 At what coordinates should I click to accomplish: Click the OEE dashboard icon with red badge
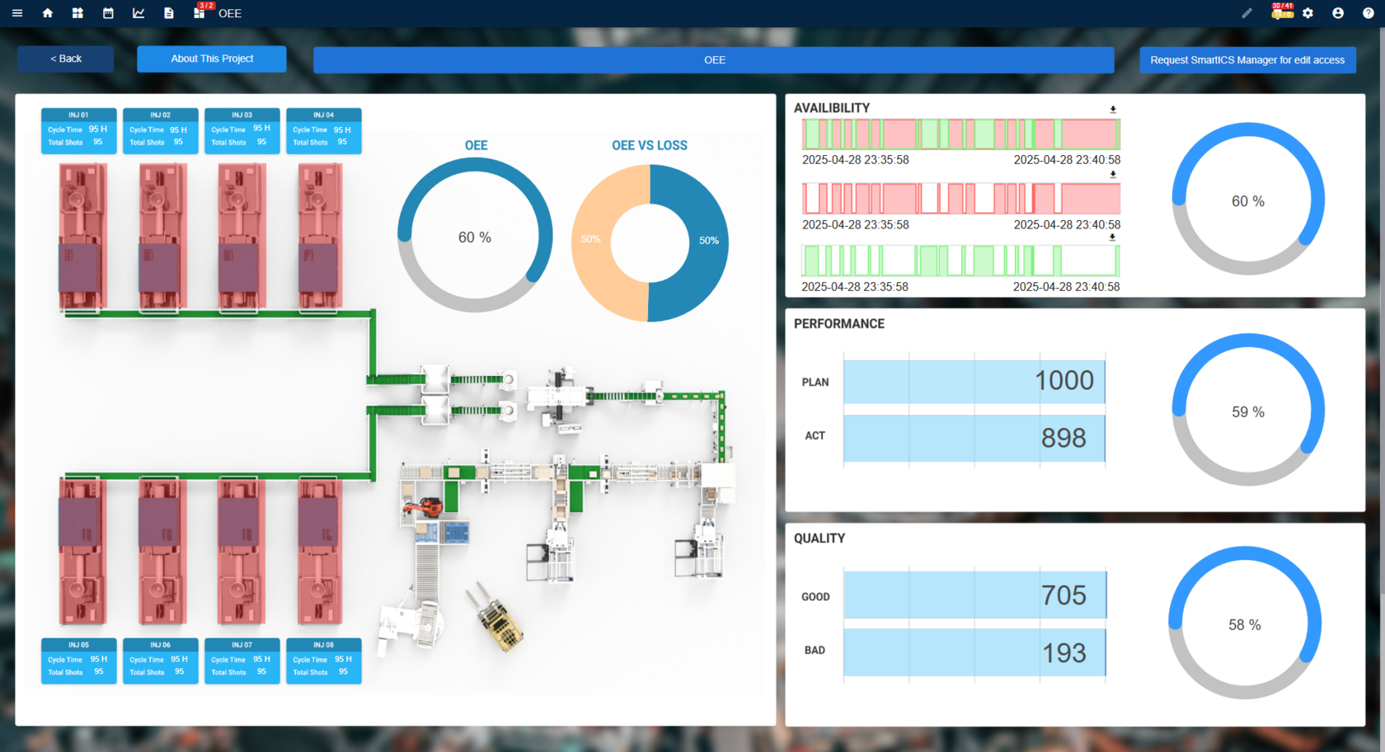coord(200,12)
